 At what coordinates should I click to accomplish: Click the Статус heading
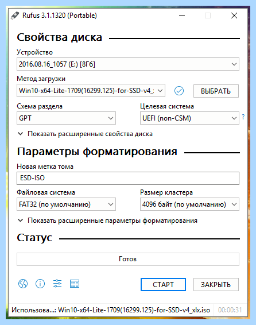coord(34,238)
